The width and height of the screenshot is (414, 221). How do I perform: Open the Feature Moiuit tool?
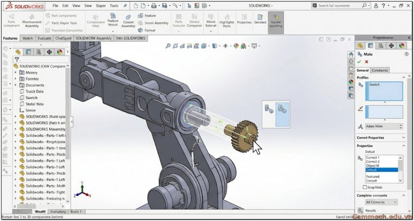pyautogui.click(x=113, y=20)
